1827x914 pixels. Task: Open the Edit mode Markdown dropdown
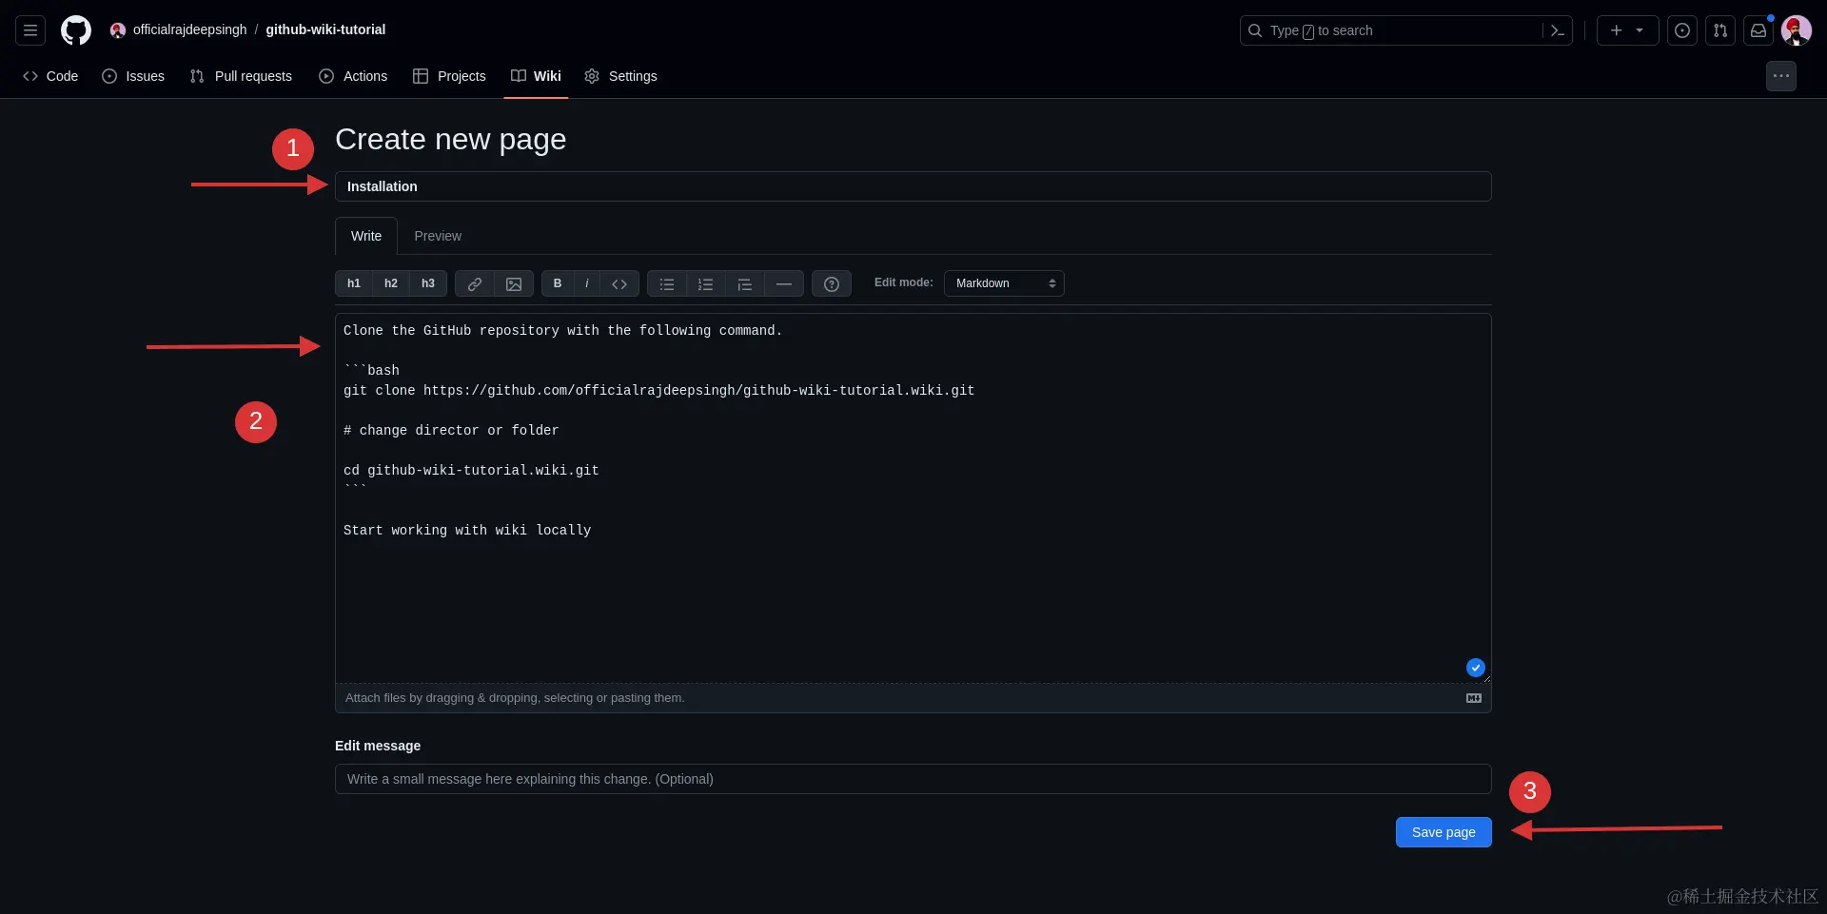[1004, 283]
